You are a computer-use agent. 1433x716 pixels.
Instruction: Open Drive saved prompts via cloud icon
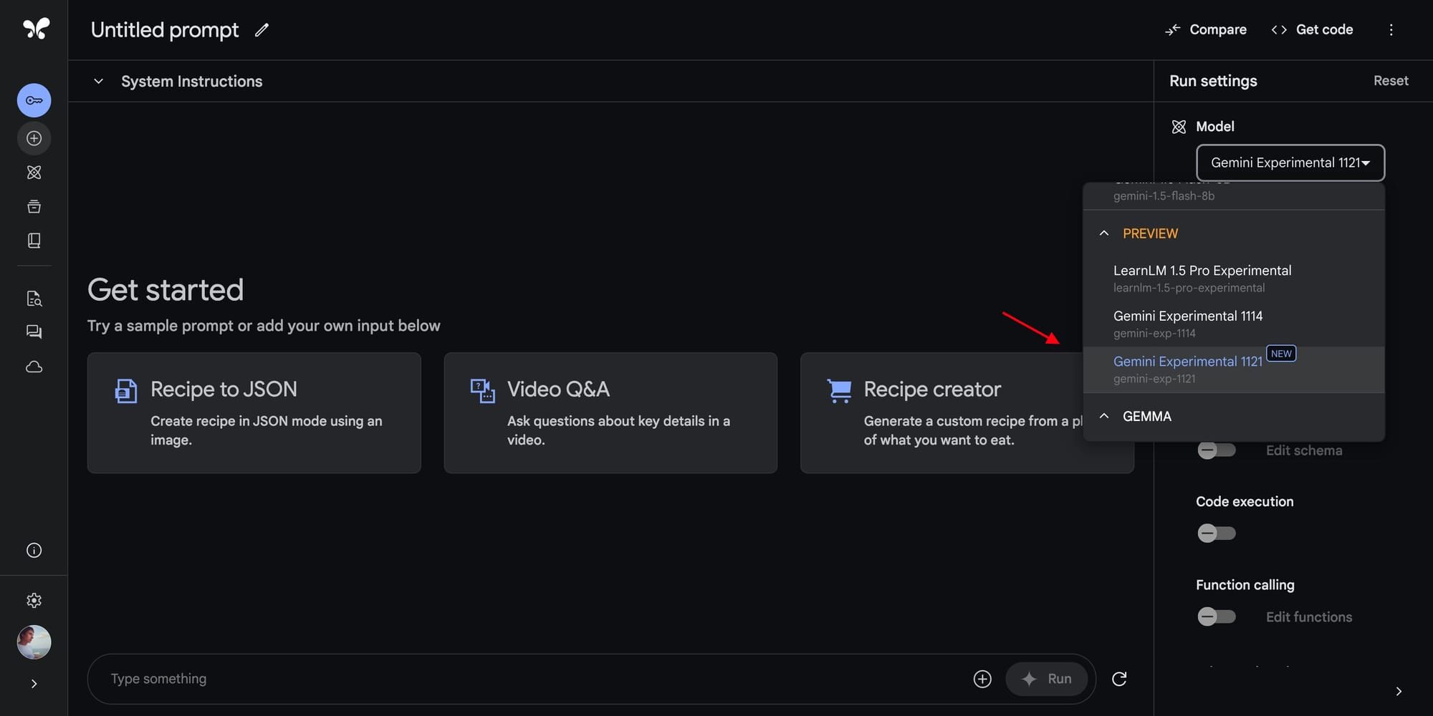(34, 367)
